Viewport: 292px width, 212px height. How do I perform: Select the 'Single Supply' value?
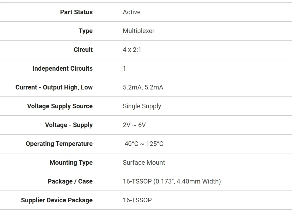click(x=142, y=106)
